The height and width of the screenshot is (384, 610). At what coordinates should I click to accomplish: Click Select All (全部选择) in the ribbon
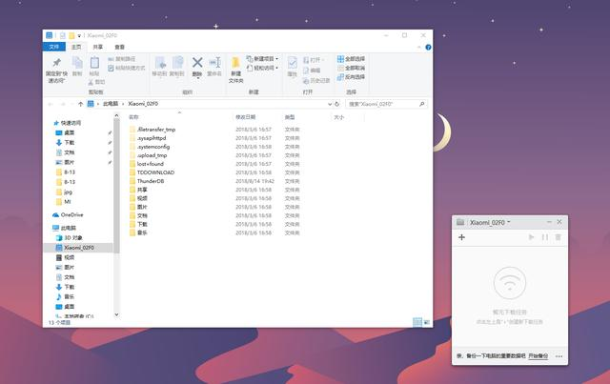pos(352,58)
